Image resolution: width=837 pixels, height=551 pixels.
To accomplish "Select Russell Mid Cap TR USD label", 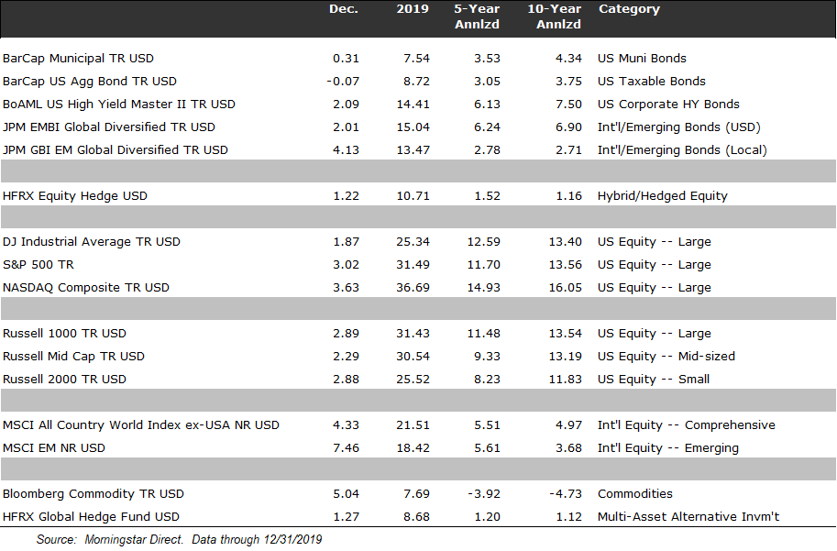I will pyautogui.click(x=73, y=357).
